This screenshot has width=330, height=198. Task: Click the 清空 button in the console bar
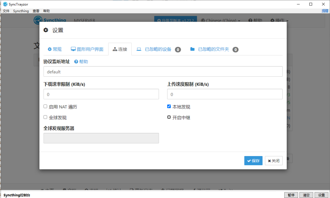coord(306,195)
